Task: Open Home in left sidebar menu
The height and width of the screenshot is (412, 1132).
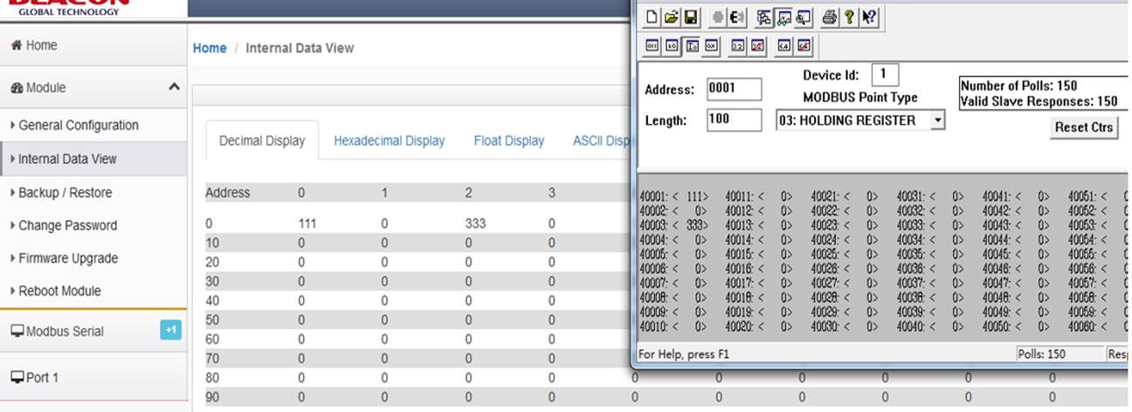Action: [93, 45]
